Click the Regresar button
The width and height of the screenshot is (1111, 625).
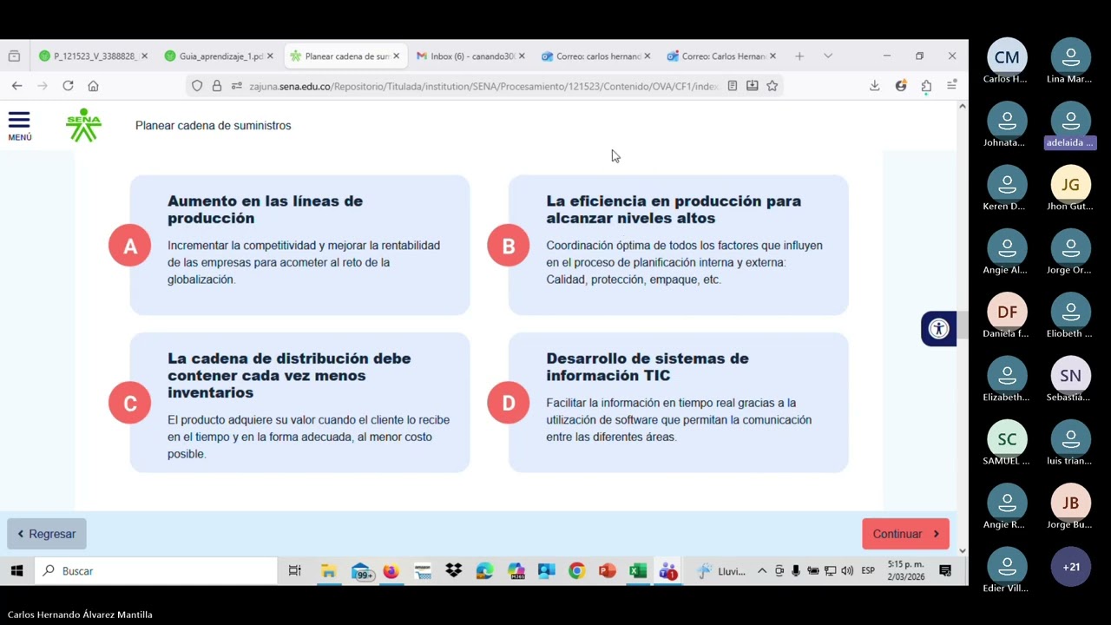click(47, 534)
